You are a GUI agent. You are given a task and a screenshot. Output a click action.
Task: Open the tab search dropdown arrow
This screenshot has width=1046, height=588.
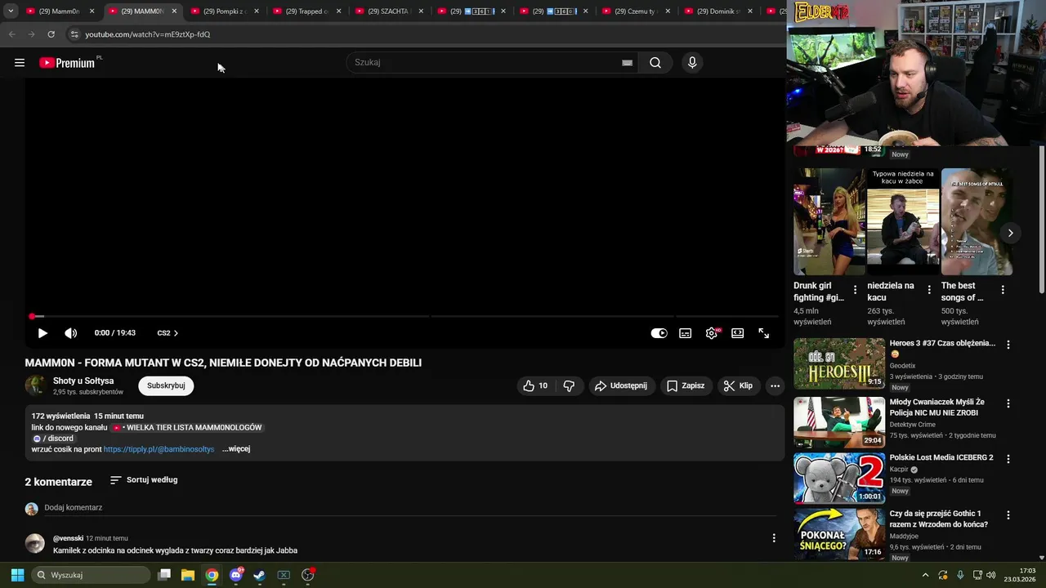point(11,11)
